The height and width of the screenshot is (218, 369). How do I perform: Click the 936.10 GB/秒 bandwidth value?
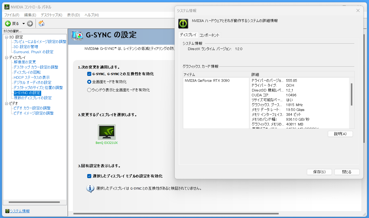[x=298, y=119]
